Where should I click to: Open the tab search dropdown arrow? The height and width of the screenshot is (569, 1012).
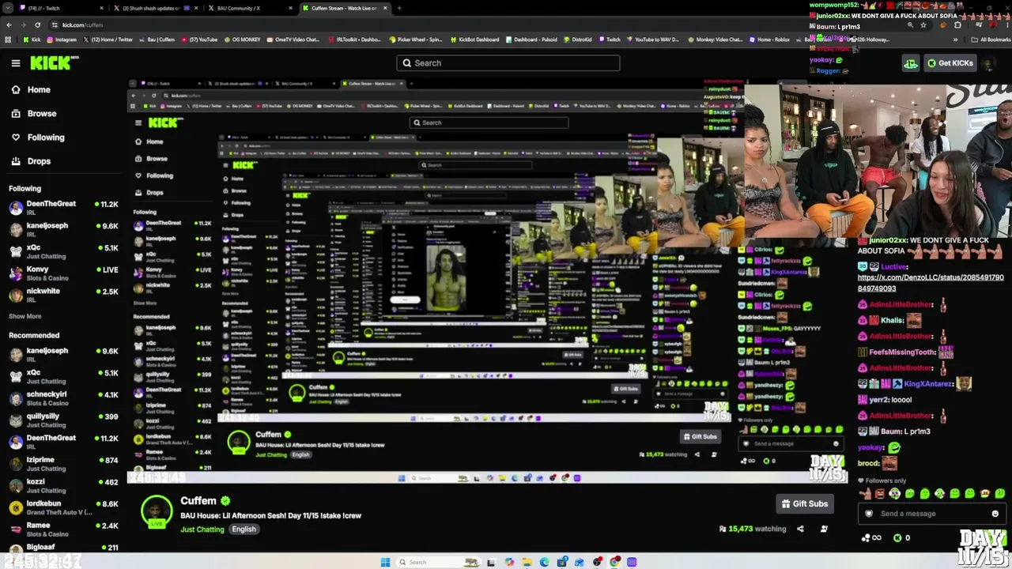7,8
